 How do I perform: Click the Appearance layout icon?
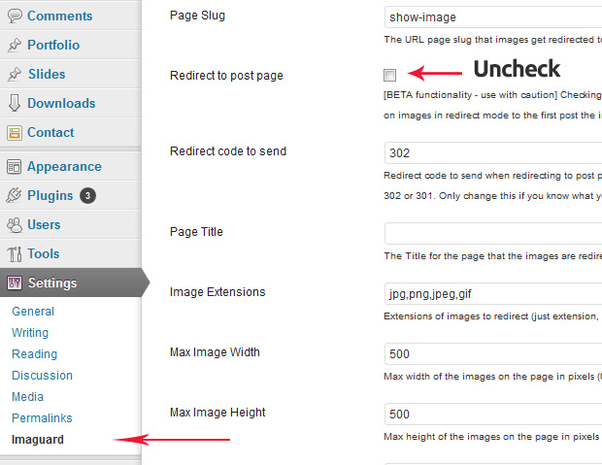point(15,167)
